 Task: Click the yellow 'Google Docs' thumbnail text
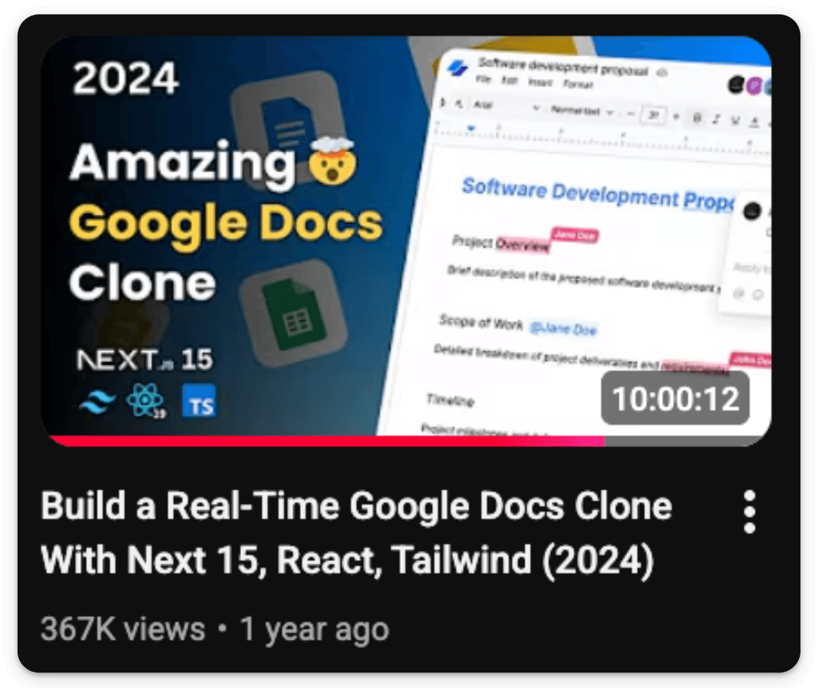point(226,224)
